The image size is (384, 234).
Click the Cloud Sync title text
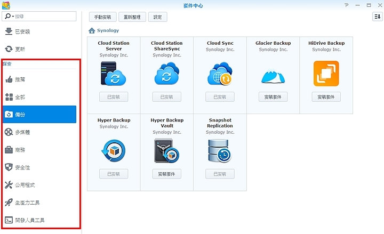(220, 43)
